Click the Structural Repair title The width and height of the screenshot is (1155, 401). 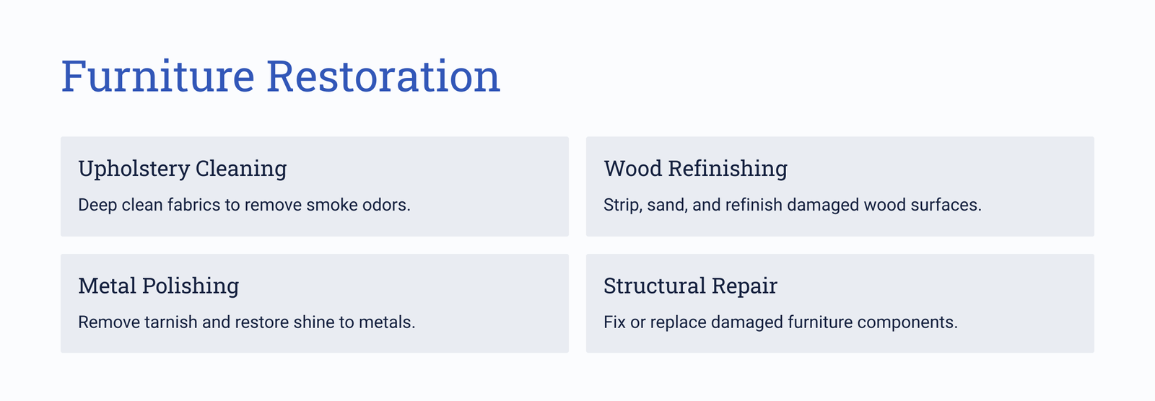tap(690, 286)
